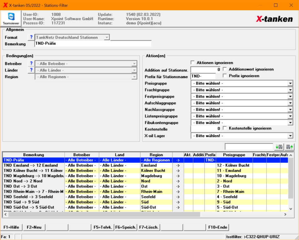This screenshot has height=240, width=299.
Task: Click the Kostenstelle input field
Action: click(206, 129)
